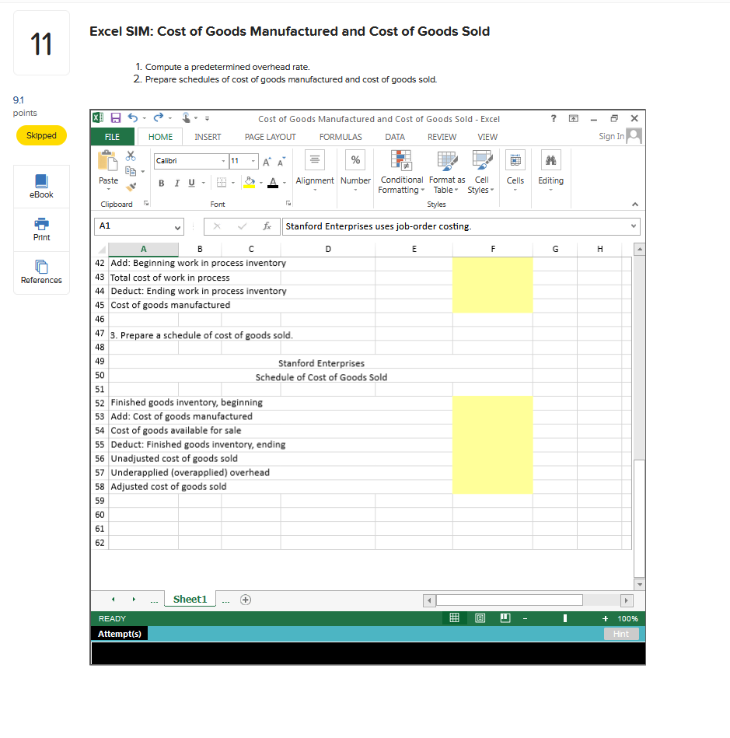Image resolution: width=730 pixels, height=738 pixels.
Task: Click the formula bar text field
Action: 456,226
